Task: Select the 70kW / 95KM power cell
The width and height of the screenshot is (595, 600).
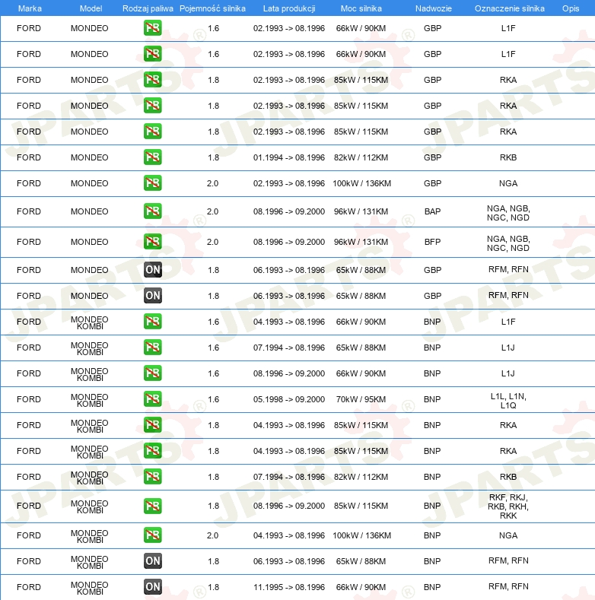Action: [x=361, y=399]
